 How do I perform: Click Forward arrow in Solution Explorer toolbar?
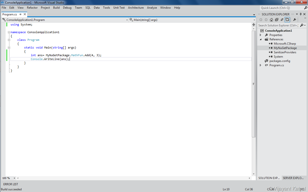(x=266, y=19)
